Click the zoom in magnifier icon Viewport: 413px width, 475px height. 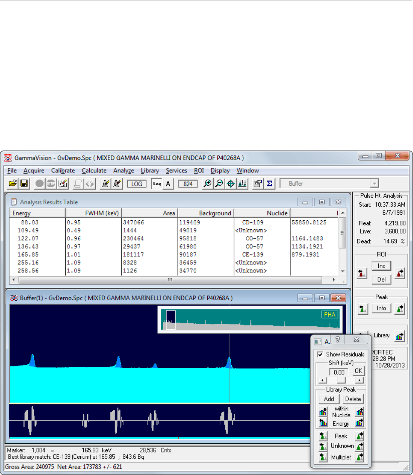tap(207, 184)
